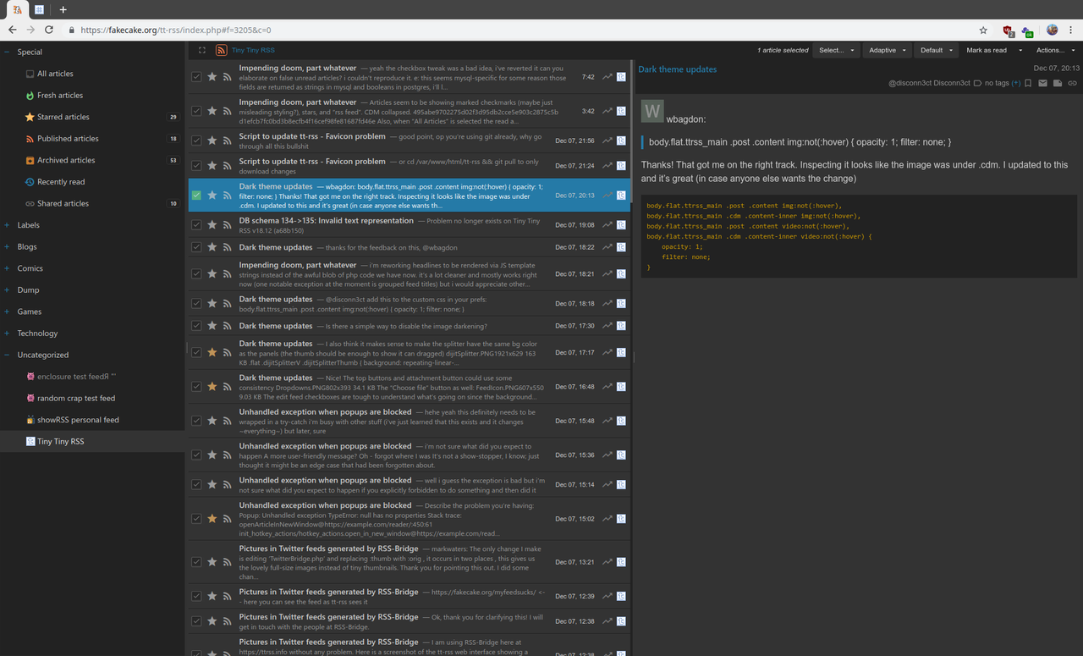The height and width of the screenshot is (656, 1083).
Task: Check the box for 'DB schema 134->135' article
Action: [x=196, y=225]
